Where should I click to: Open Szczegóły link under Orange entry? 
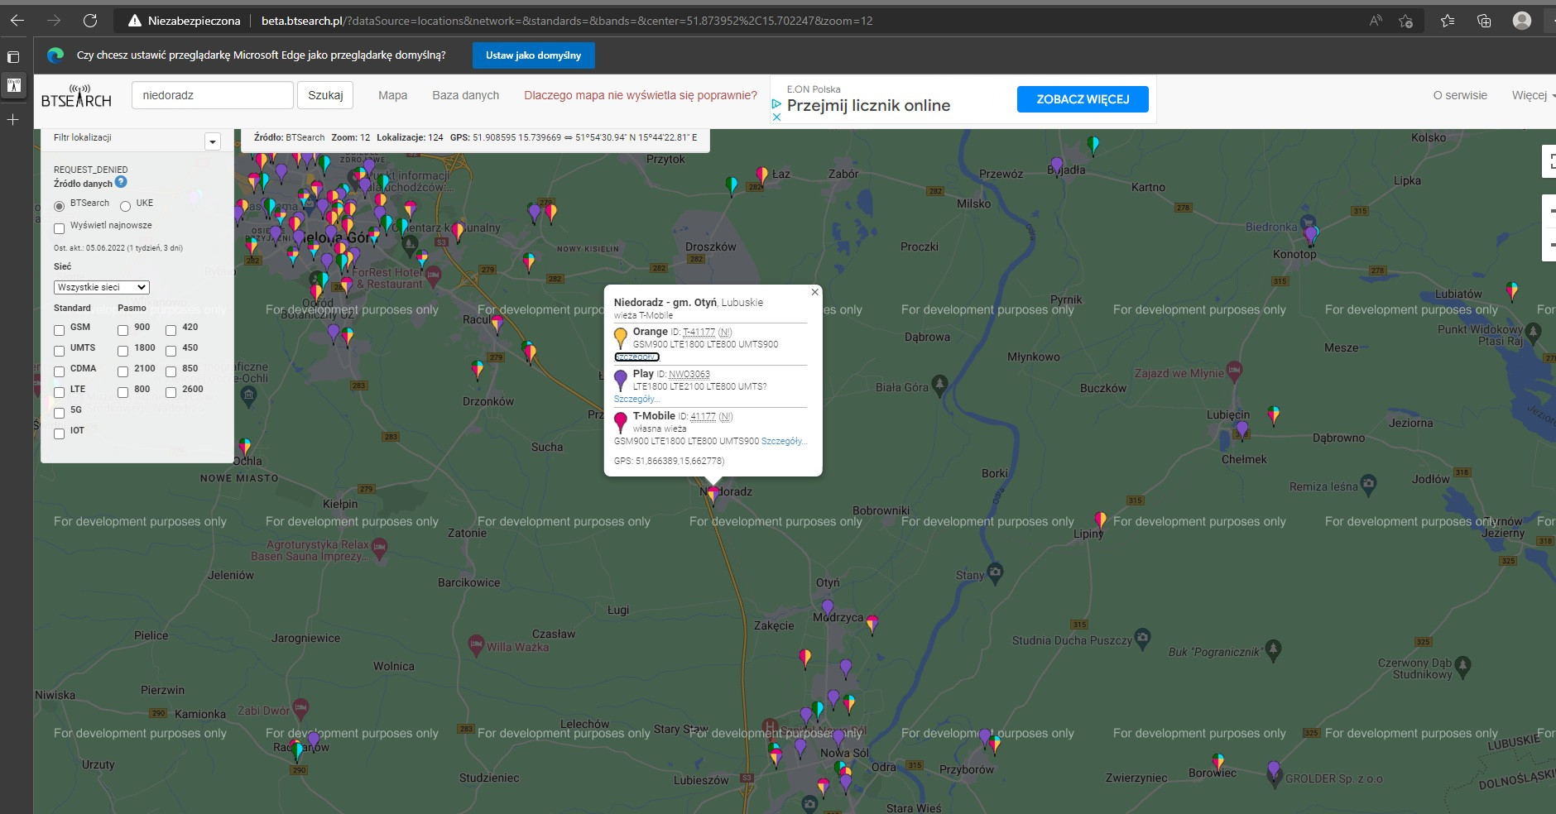tap(636, 357)
